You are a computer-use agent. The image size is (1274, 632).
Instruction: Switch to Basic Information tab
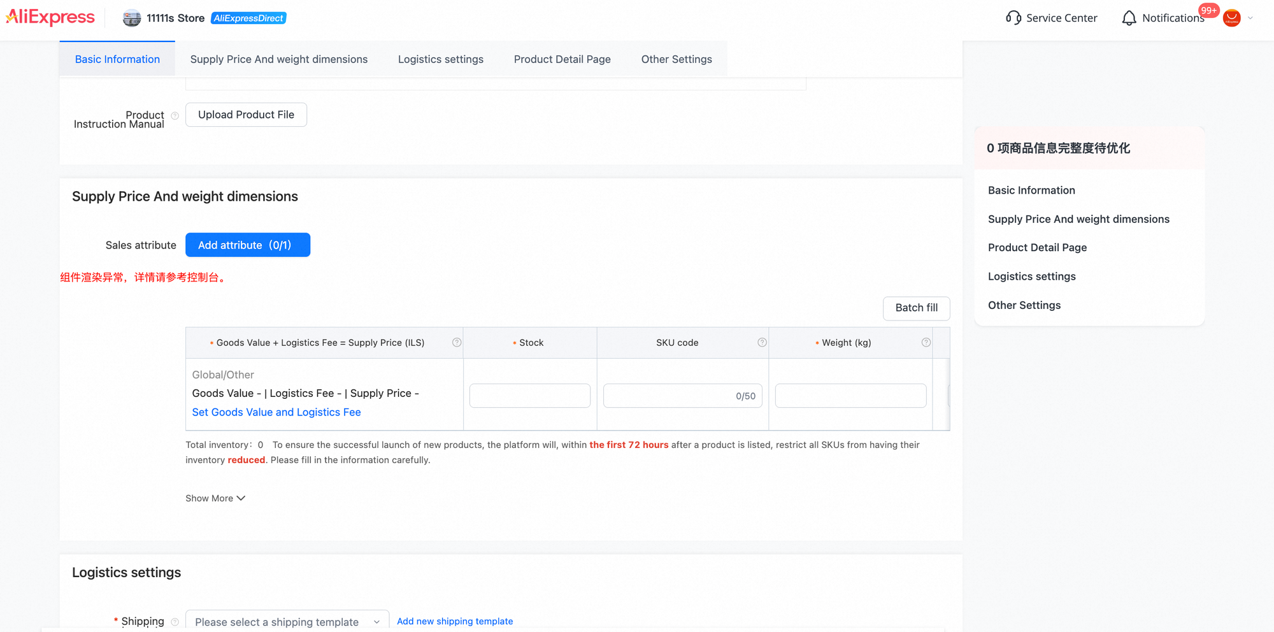[117, 59]
